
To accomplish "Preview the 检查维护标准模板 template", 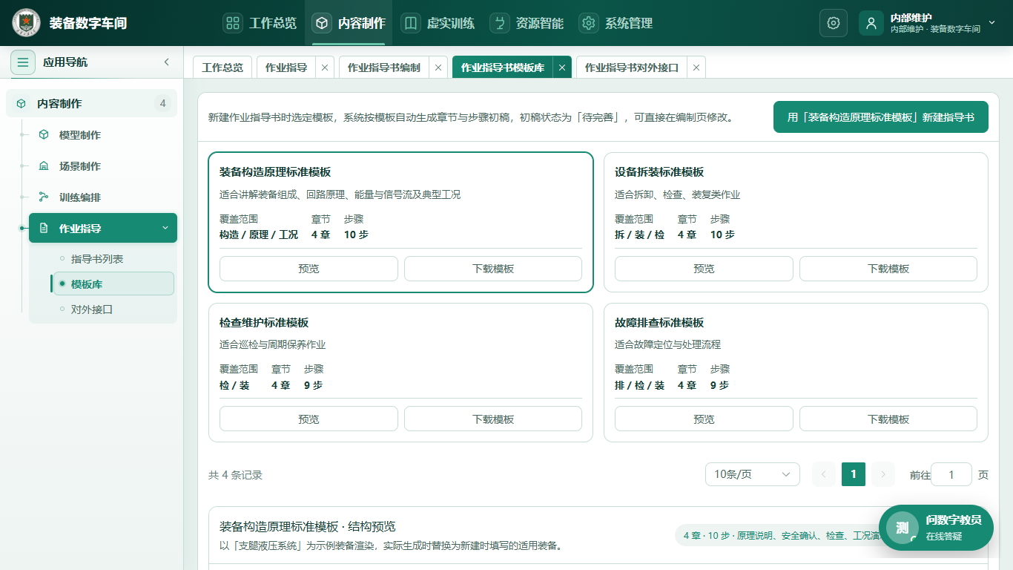I will (x=308, y=419).
